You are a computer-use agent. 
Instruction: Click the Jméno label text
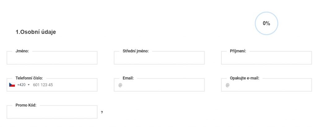point(22,51)
